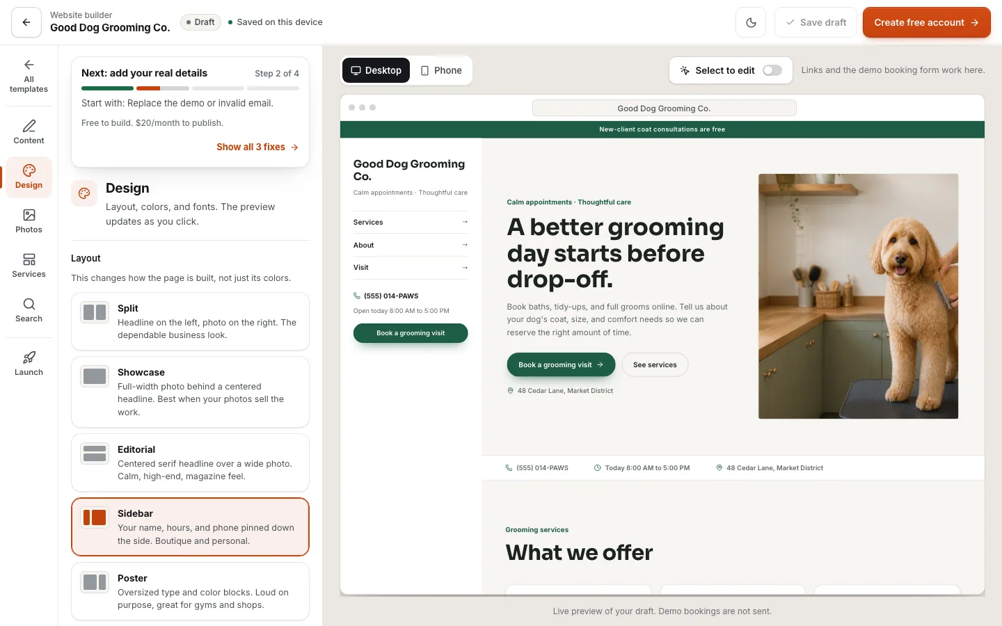
Task: Click the phone icon next to (555) 014-PAWS in preview sidebar
Action: 357,296
